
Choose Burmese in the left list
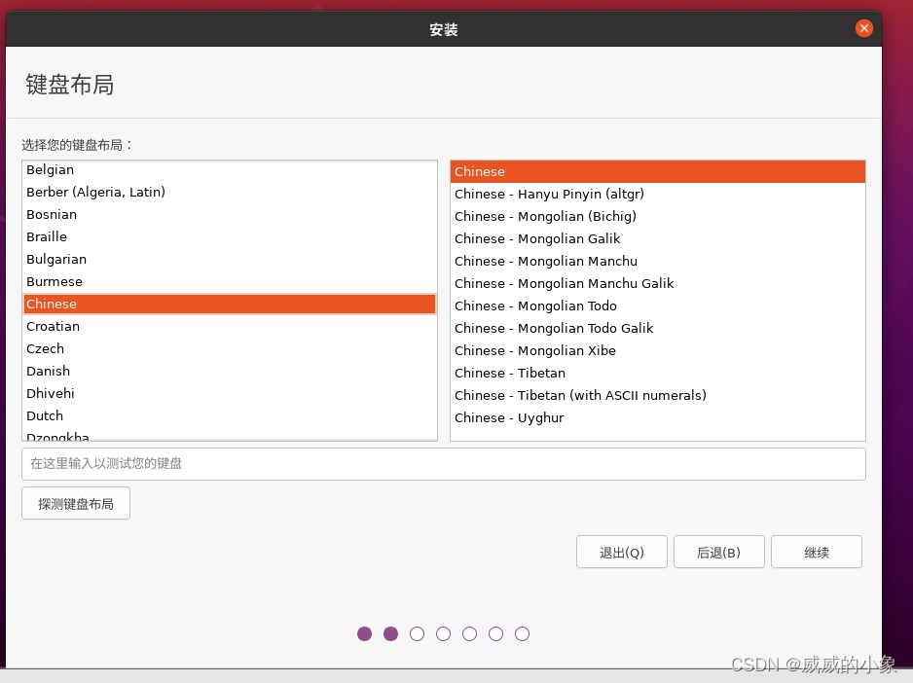pos(230,282)
